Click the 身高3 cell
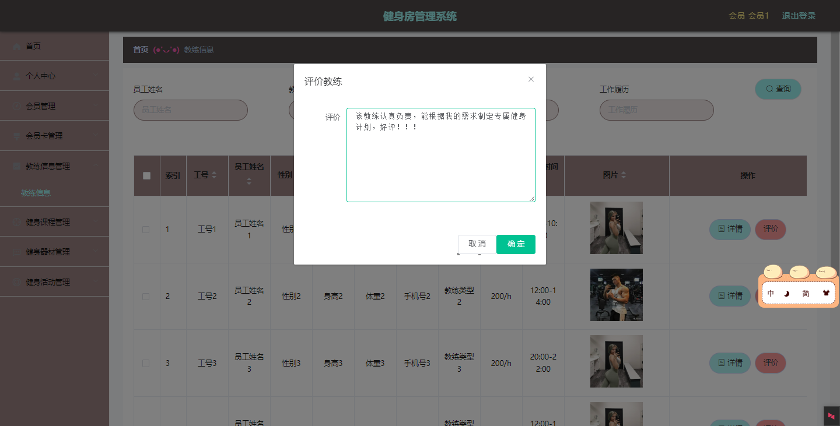The image size is (840, 426). 333,363
